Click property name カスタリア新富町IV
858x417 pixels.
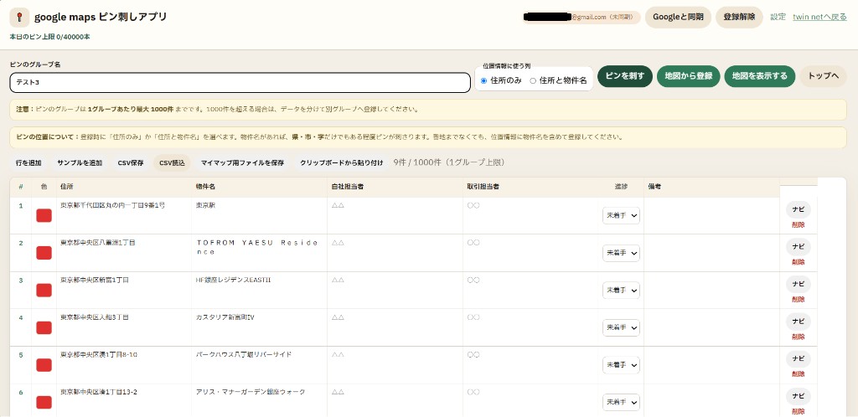225,317
